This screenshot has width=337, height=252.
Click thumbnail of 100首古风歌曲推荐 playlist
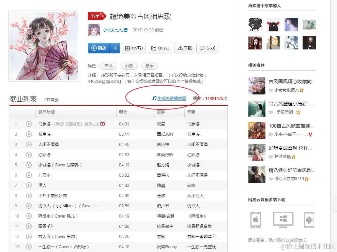click(x=257, y=130)
